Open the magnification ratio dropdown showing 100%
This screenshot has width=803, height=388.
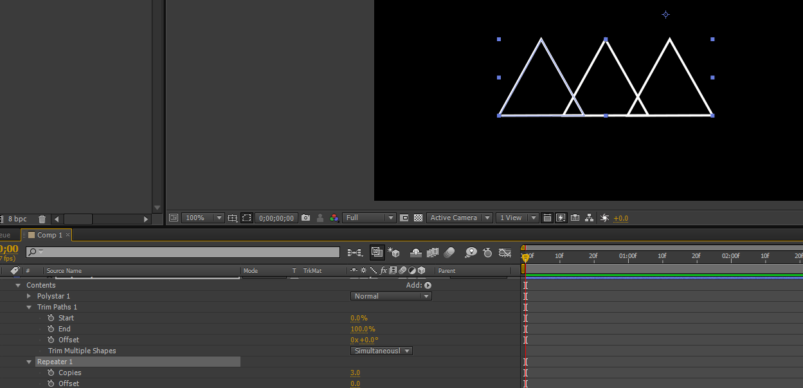203,218
